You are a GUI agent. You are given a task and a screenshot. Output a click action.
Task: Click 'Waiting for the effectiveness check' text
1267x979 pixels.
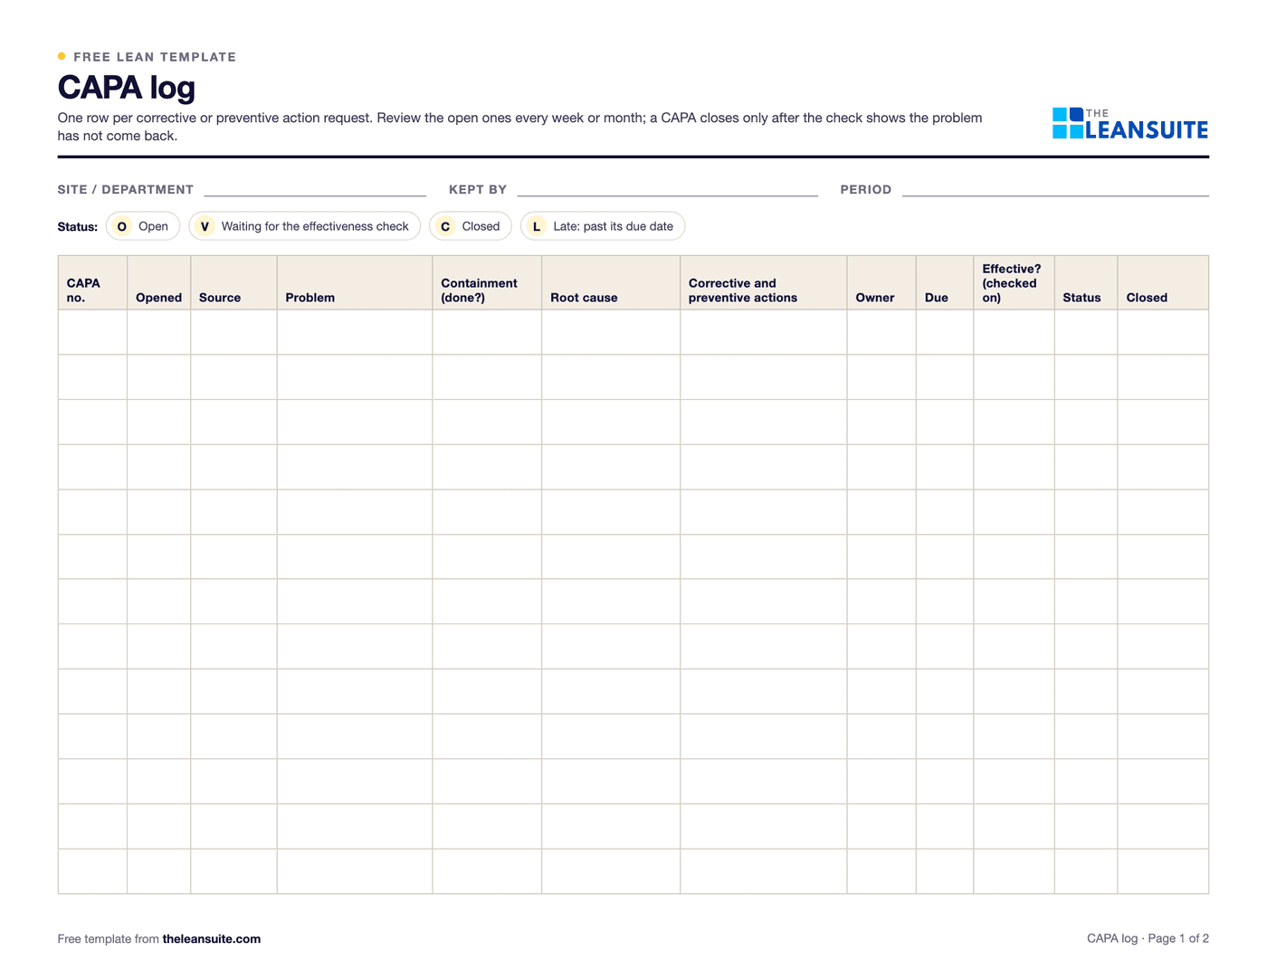pyautogui.click(x=315, y=226)
